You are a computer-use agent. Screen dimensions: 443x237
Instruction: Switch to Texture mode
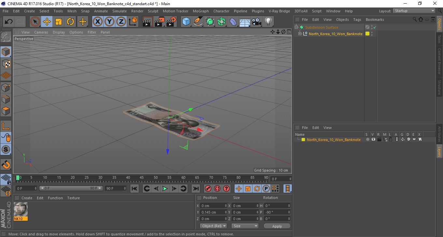(x=6, y=63)
